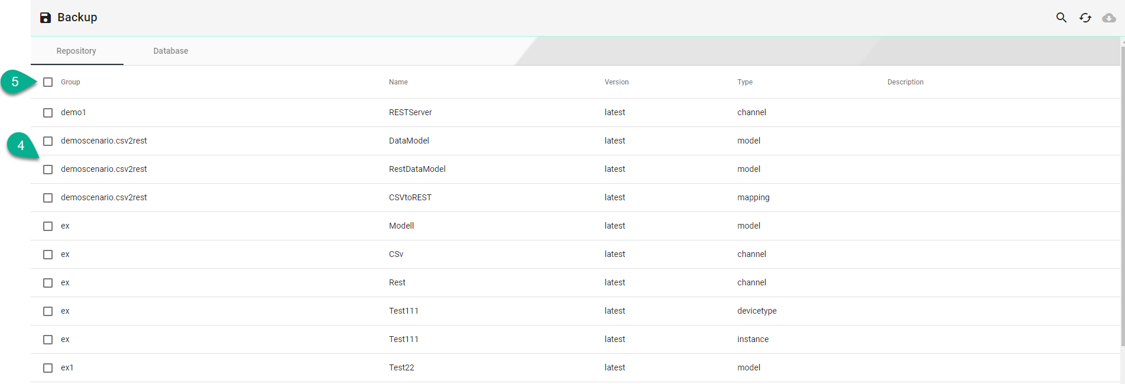Click 'ex' group in the Modell row

(x=65, y=226)
